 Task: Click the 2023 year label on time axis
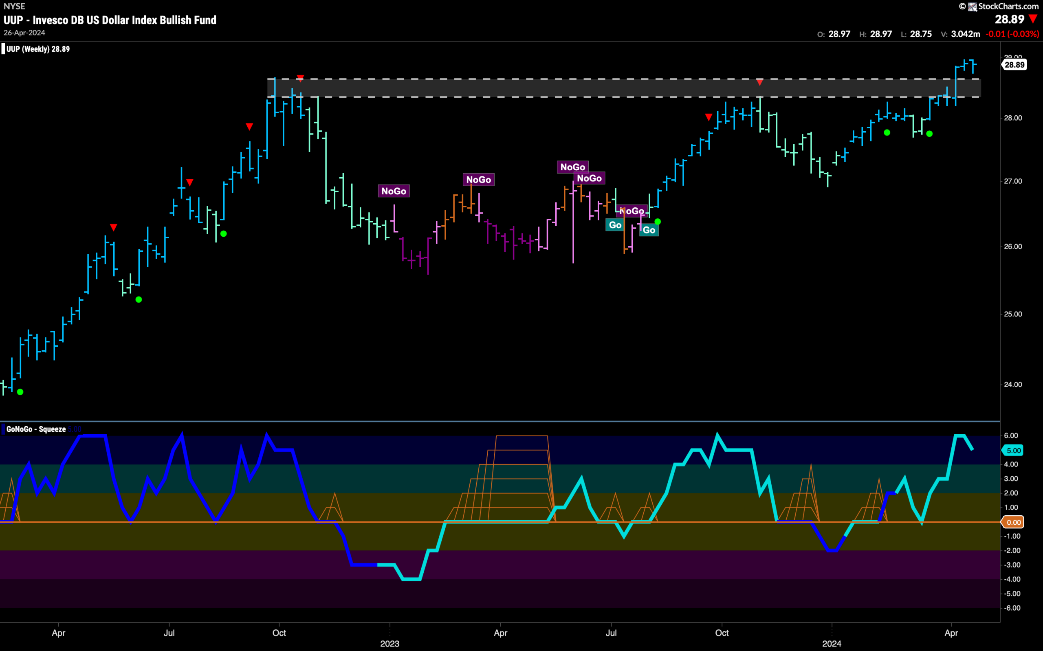point(389,644)
